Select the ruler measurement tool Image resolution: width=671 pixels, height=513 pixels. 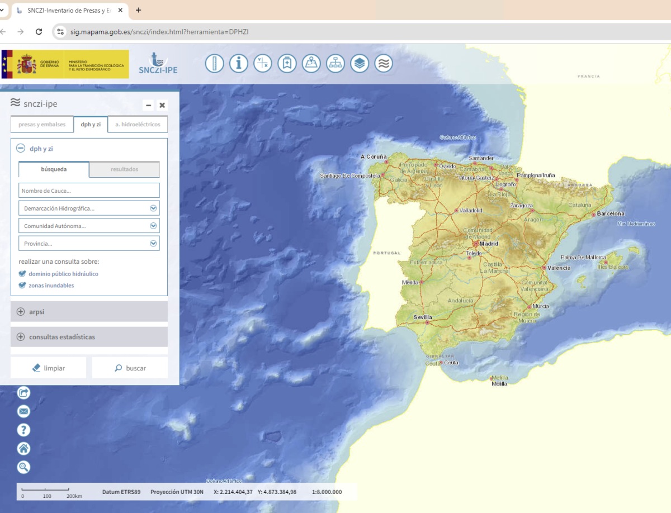pos(214,64)
